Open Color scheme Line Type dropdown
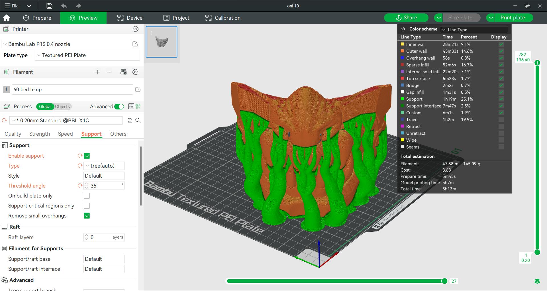The height and width of the screenshot is (291, 547). pos(474,30)
